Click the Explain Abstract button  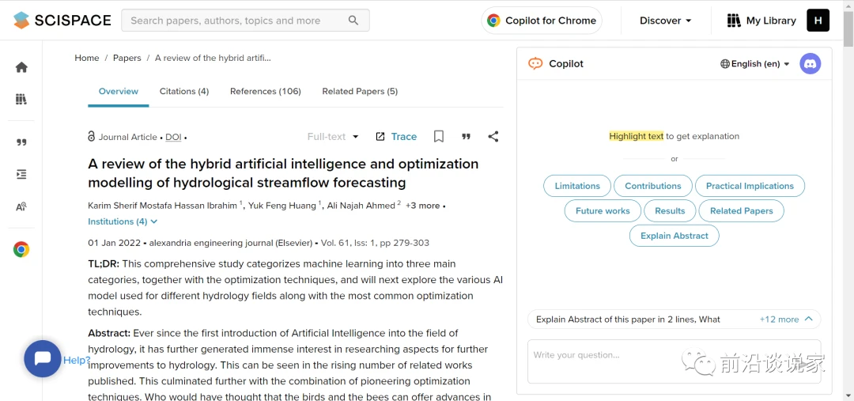point(675,236)
